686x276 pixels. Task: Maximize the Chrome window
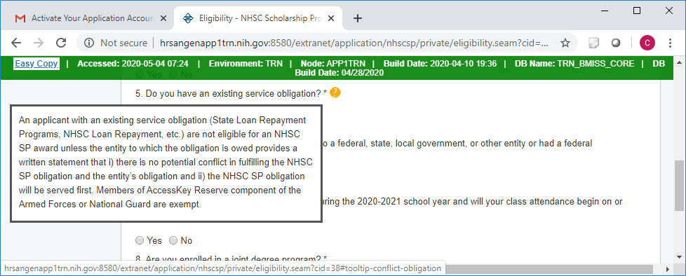[x=637, y=11]
